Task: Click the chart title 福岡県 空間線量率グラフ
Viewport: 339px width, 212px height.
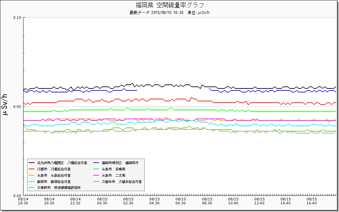Action: click(169, 5)
